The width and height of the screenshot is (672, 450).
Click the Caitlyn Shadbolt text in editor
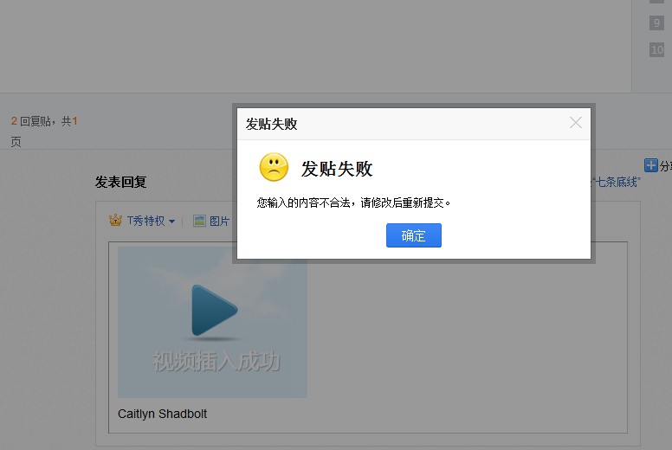click(x=162, y=414)
